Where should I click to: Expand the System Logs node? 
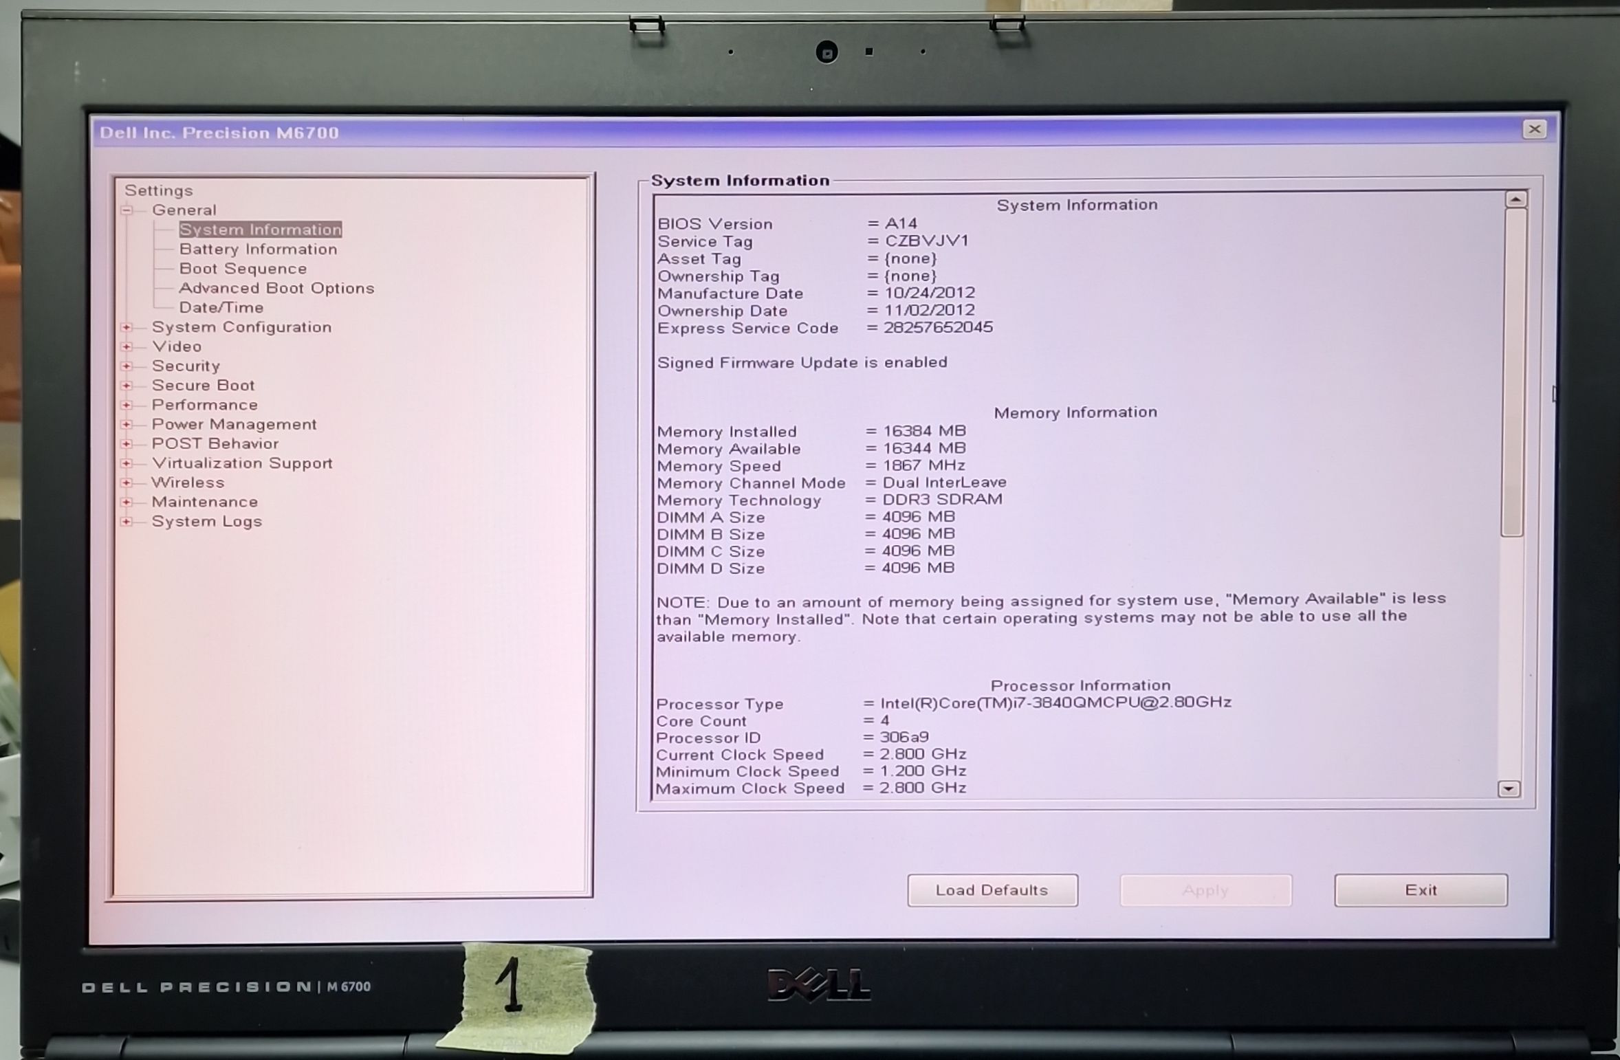(x=127, y=522)
